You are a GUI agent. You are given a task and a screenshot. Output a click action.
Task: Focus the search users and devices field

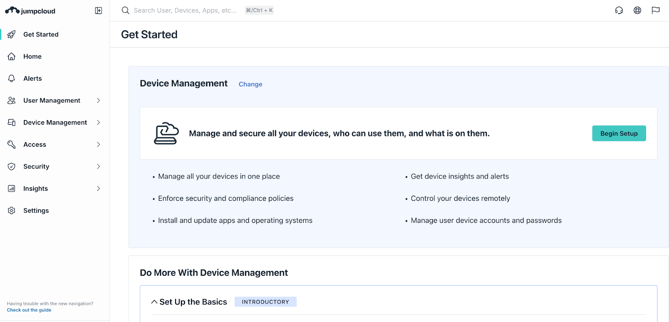(185, 10)
